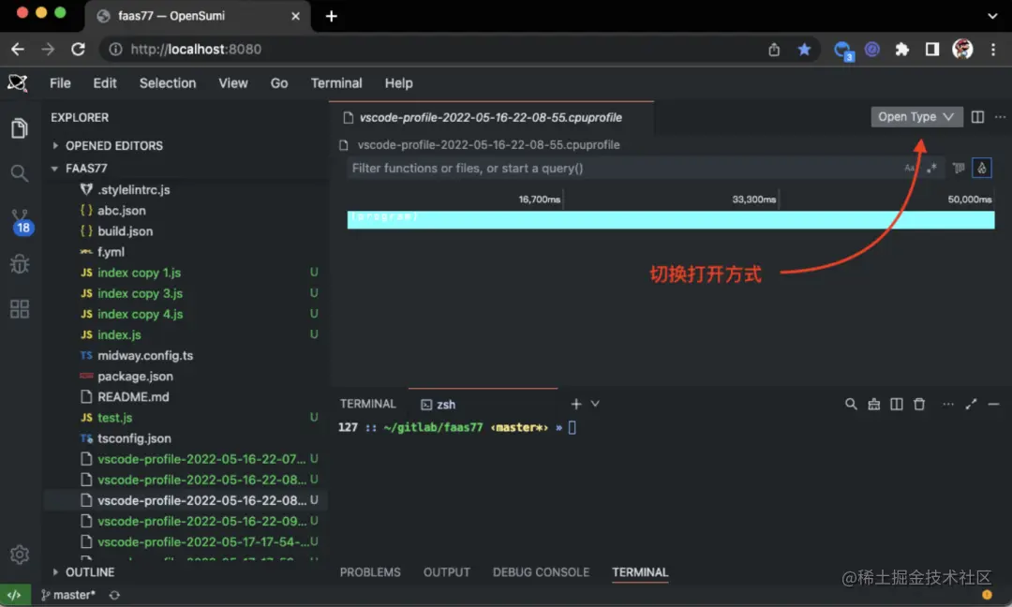Go back in the browser
This screenshot has width=1012, height=607.
(18, 49)
